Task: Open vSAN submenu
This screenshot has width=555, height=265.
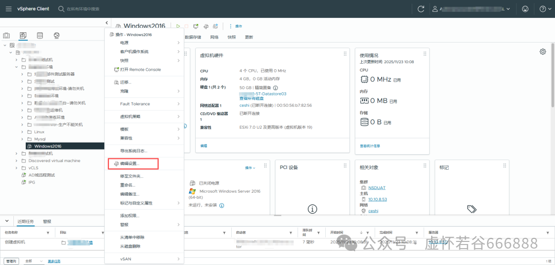Action: (144, 259)
